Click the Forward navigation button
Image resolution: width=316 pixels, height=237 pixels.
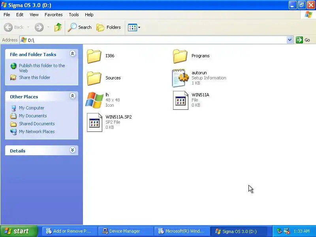coord(39,27)
